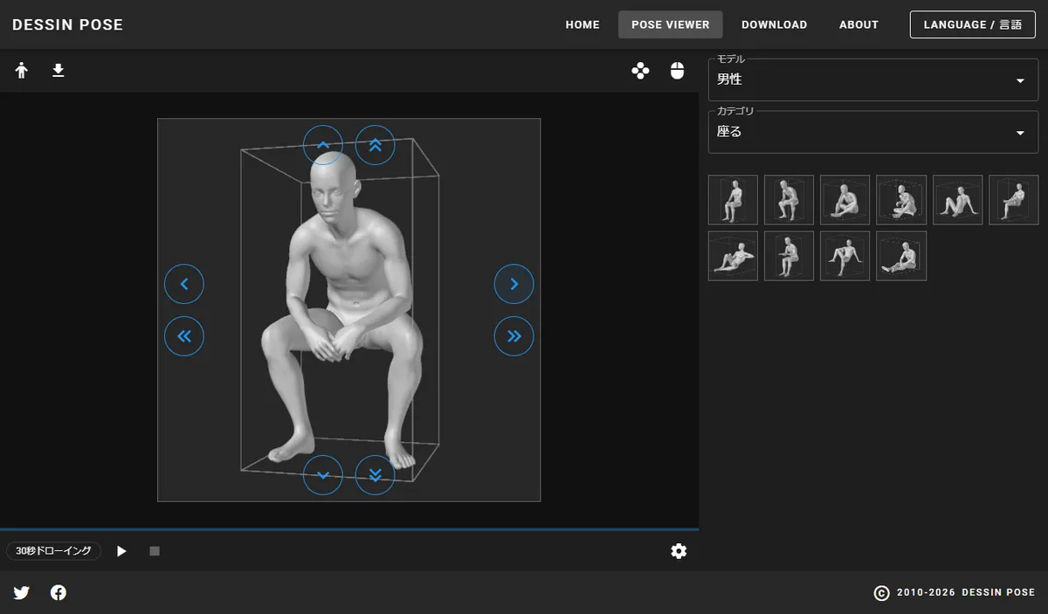Screen dimensions: 1048x614
Task: Open the モデル dropdown showing 男性
Action: click(x=873, y=79)
